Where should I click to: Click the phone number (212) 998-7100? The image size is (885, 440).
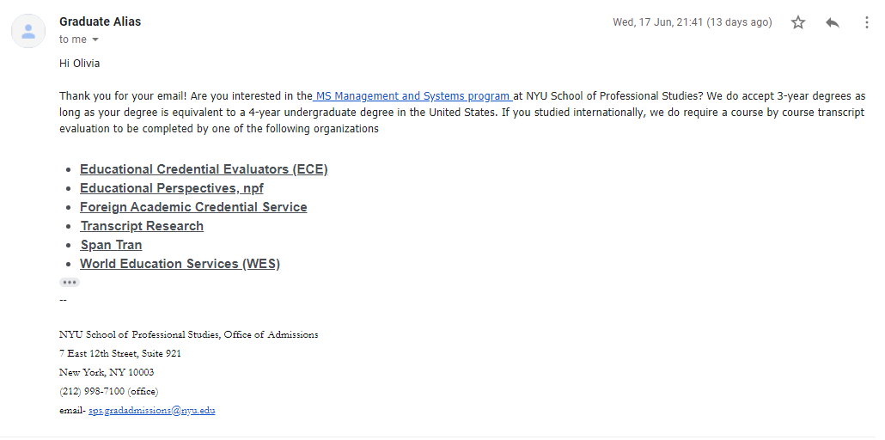(92, 391)
